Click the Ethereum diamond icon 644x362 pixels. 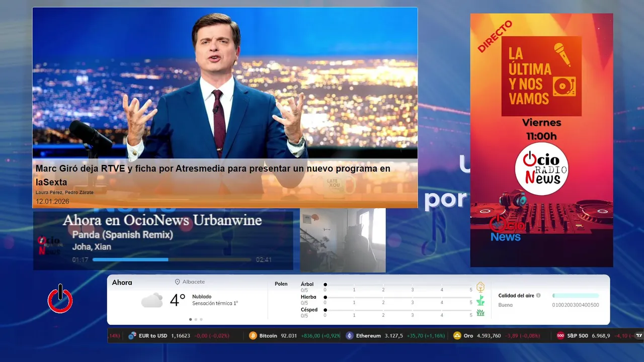click(350, 335)
